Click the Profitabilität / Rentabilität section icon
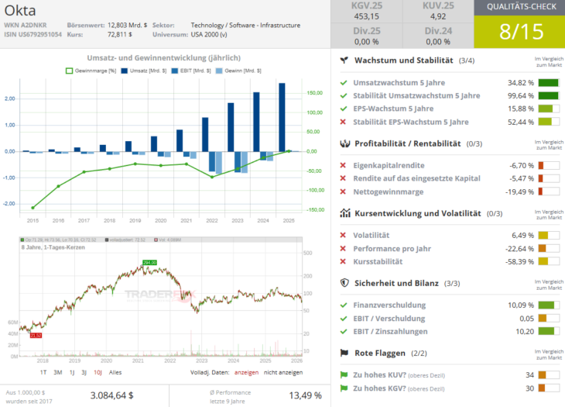This screenshot has width=565, height=407. (x=344, y=143)
